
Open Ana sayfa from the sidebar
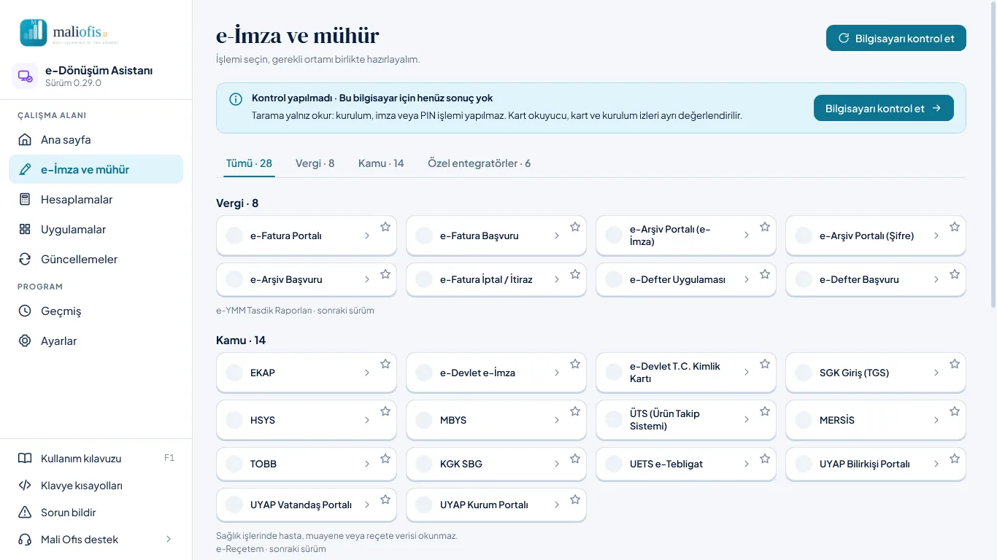(96, 139)
